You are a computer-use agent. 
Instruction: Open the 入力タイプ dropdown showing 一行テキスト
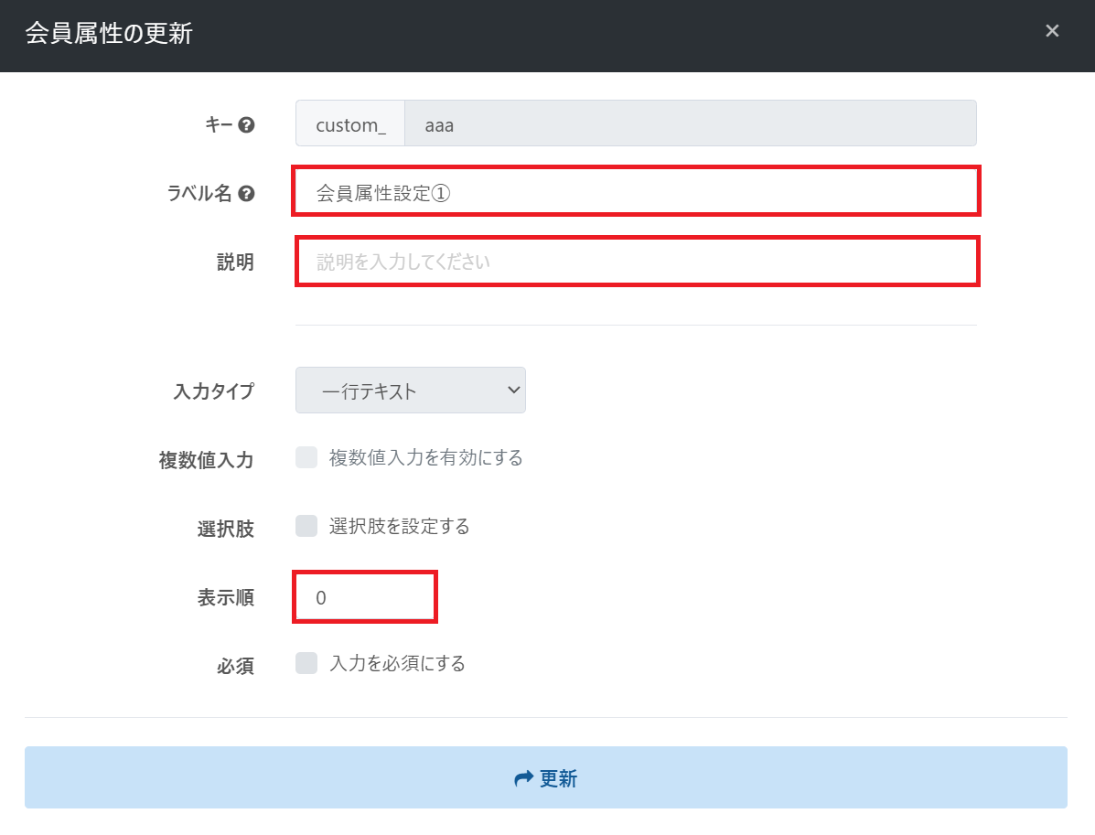click(x=410, y=391)
